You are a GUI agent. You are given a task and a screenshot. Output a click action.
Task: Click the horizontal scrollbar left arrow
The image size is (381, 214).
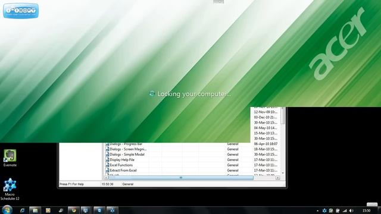point(106,178)
